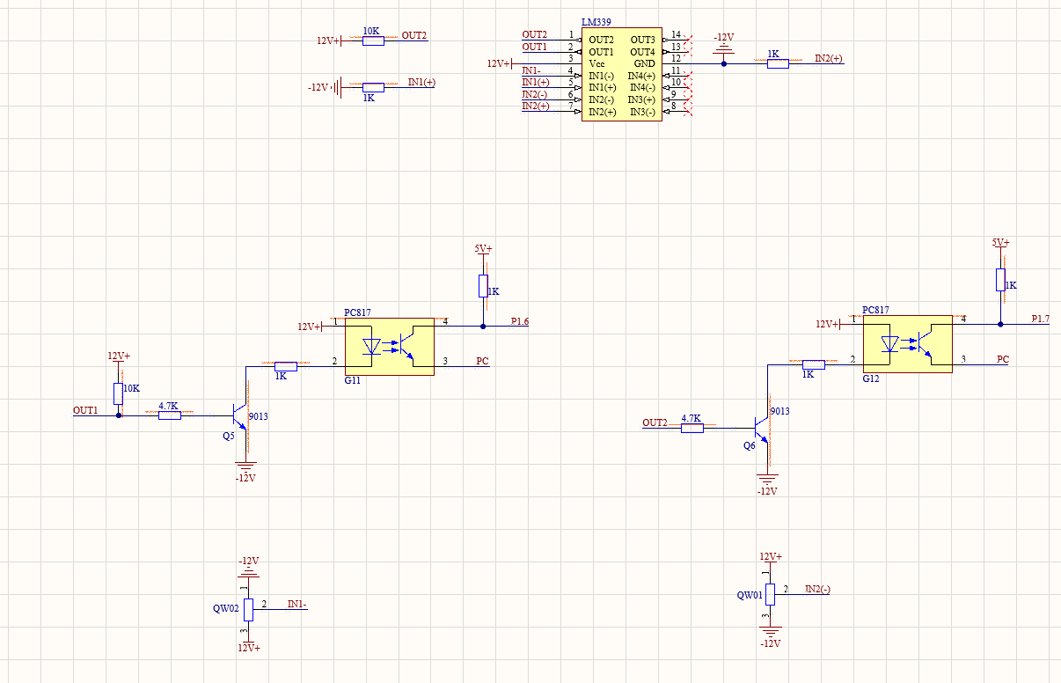Click the PC net label at G12 pin 3
The image size is (1061, 683).
(1003, 358)
